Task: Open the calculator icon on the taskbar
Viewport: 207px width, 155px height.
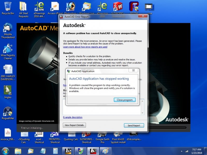Action: (x=56, y=151)
